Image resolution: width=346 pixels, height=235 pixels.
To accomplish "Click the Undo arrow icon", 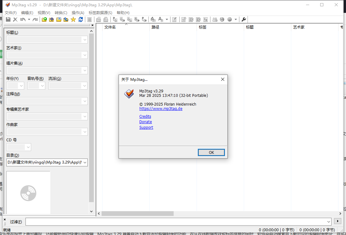I will point(23,19).
